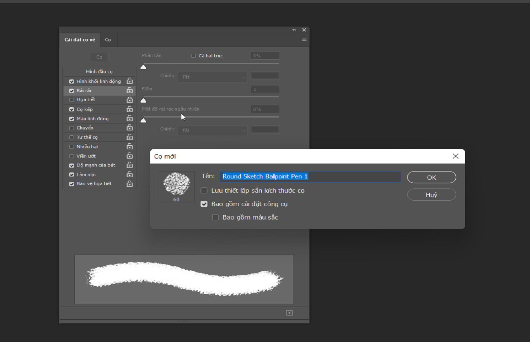Uncheck Làm mịn checkbox
The height and width of the screenshot is (342, 530).
pos(72,174)
